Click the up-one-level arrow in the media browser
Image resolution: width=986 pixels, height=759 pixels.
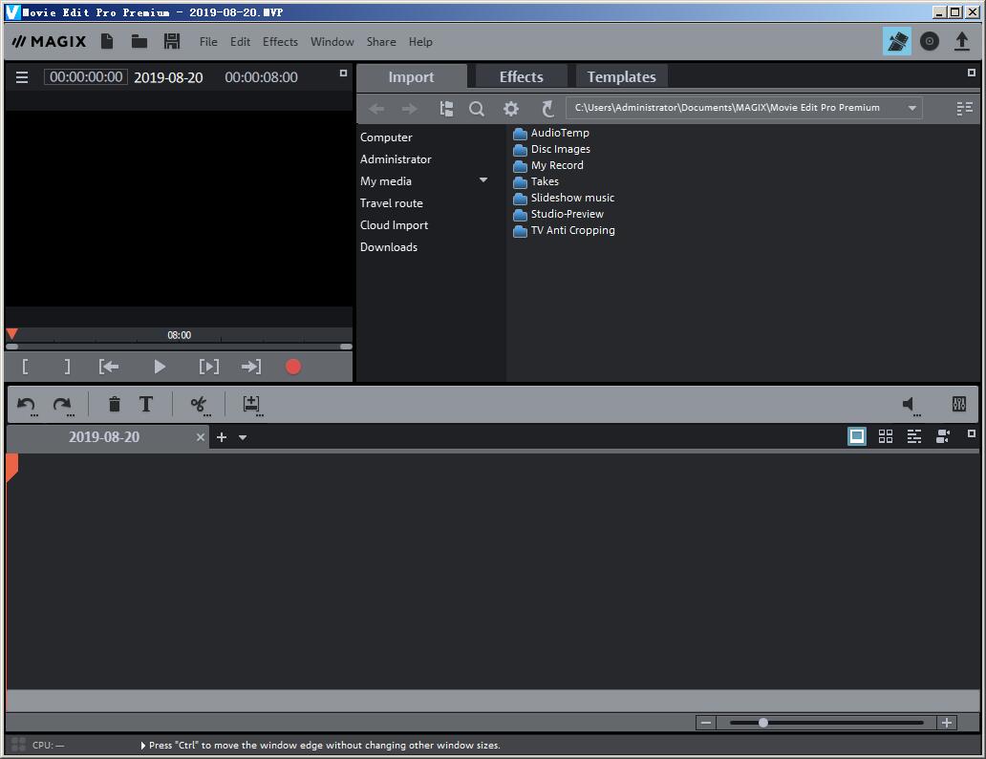coord(547,109)
